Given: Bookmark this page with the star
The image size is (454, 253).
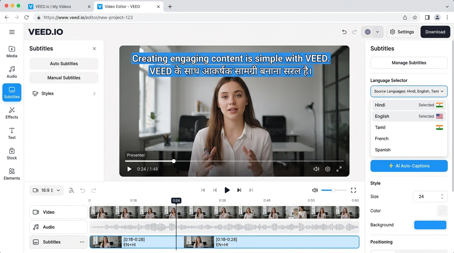Looking at the screenshot, I should click(x=415, y=17).
